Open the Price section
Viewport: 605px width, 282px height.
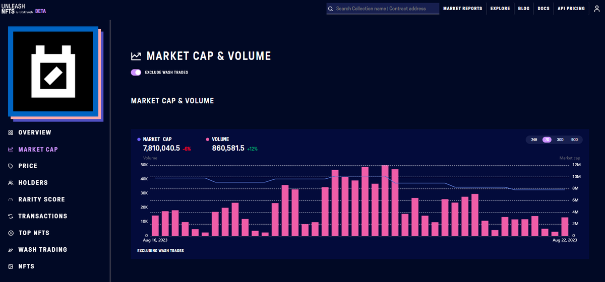[28, 166]
